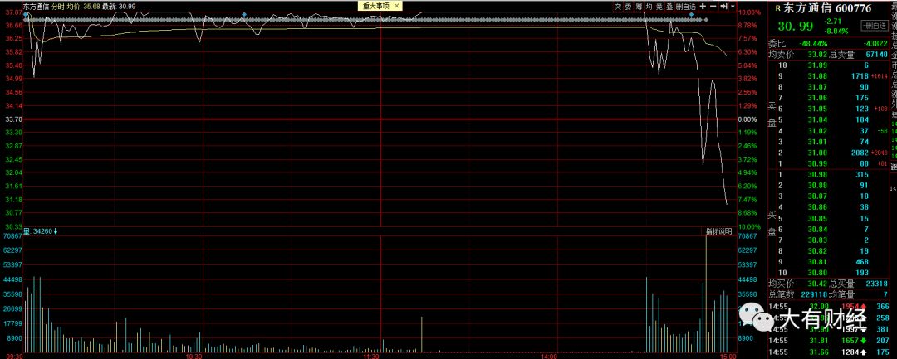This screenshot has width=897, height=359.
Task: Click the 委 toolbar icon
Action: 628,6
